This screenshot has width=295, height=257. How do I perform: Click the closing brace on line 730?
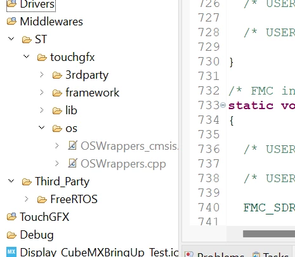click(232, 62)
